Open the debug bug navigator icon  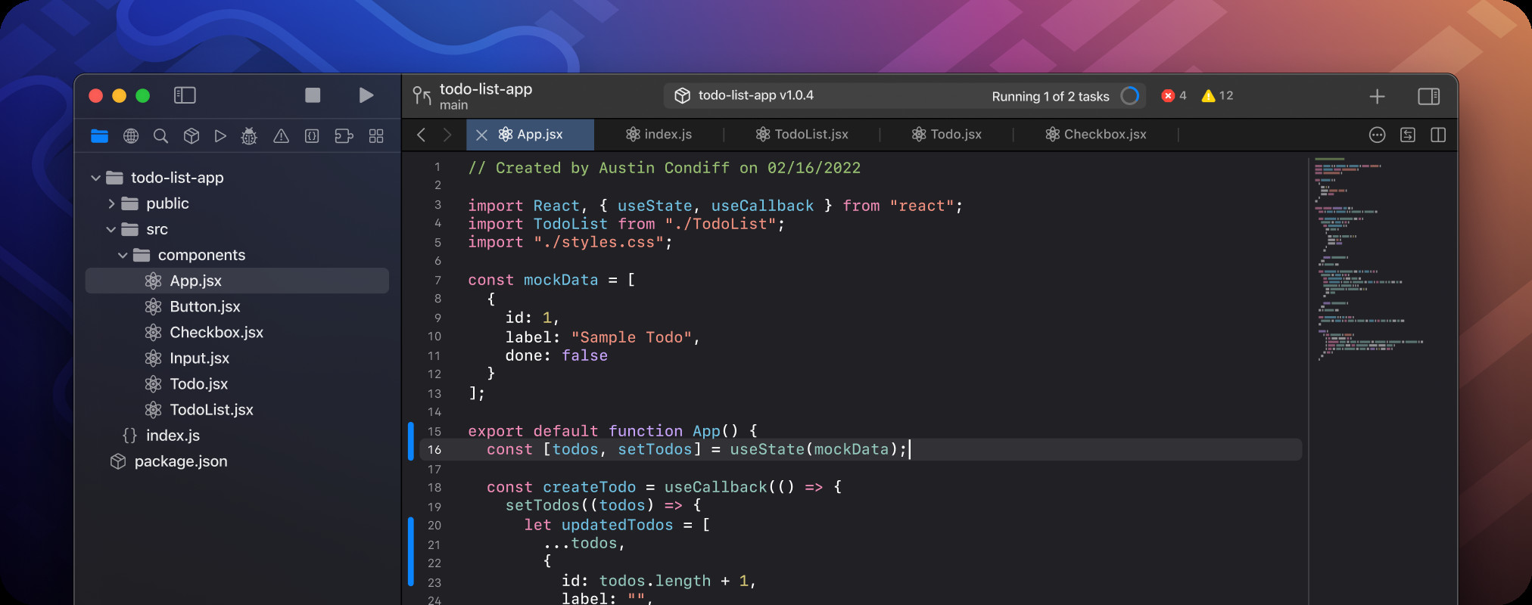click(x=249, y=136)
